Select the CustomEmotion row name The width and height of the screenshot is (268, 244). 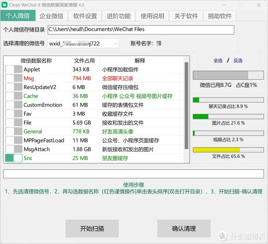[43, 105]
